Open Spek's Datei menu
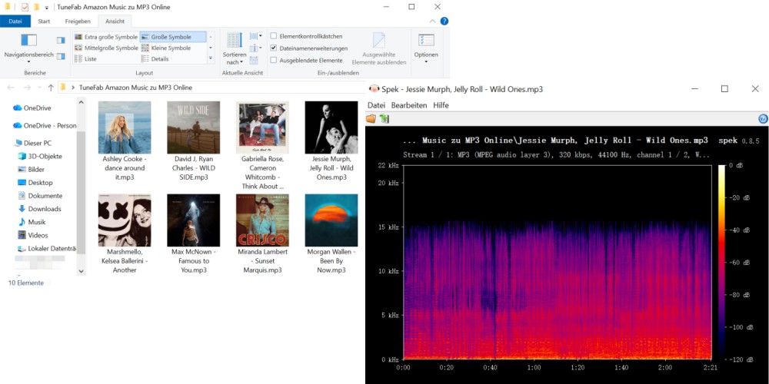 [x=377, y=105]
